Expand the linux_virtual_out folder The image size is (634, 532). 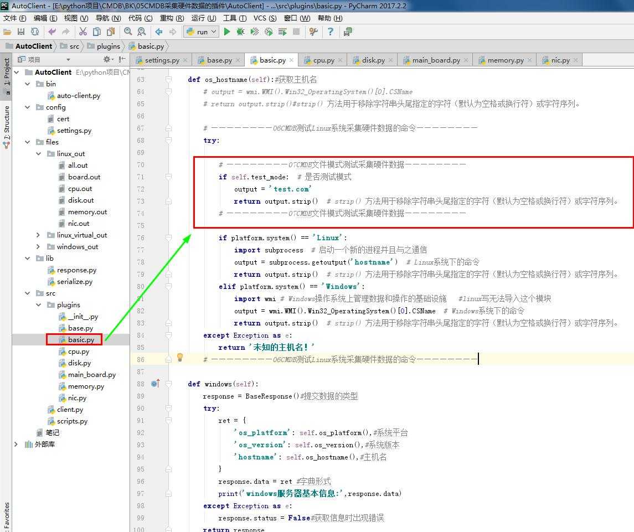38,235
